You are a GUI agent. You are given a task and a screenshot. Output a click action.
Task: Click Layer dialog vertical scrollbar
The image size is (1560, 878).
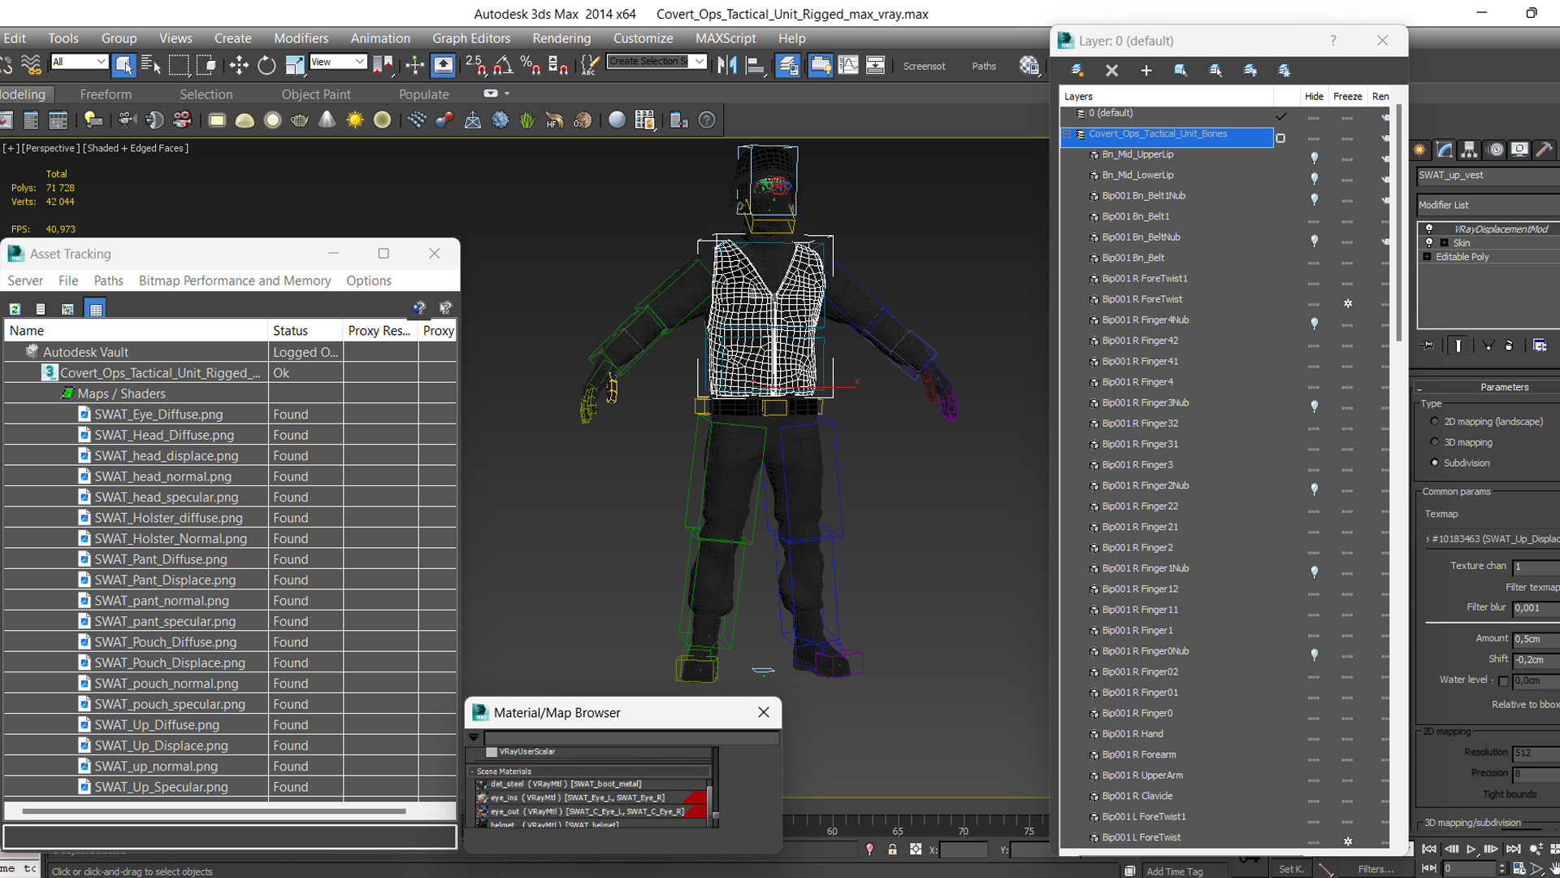click(x=1399, y=224)
